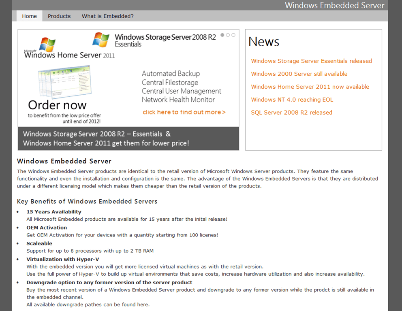The height and width of the screenshot is (311, 402).
Task: Select the third slider dot indicator
Action: tap(233, 35)
